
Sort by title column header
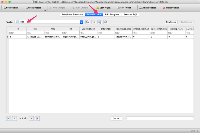(x=53, y=29)
